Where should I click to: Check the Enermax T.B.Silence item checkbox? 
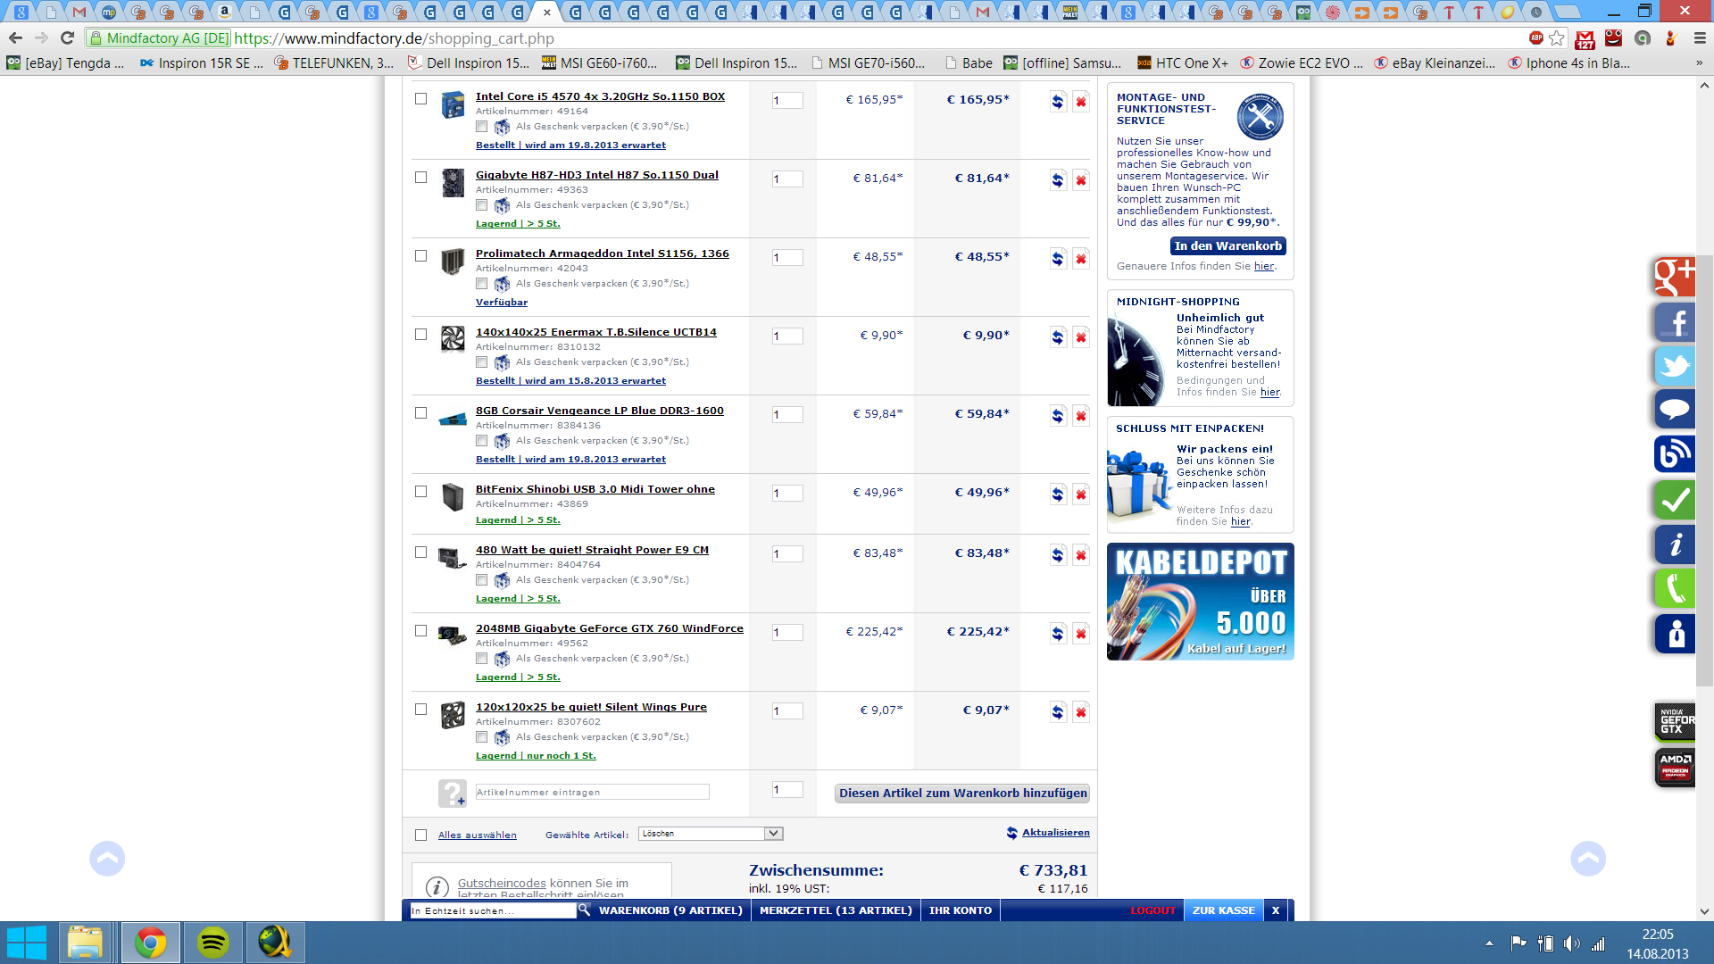pos(420,335)
